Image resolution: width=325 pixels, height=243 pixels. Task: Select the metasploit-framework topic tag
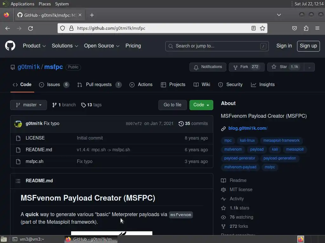(281, 140)
